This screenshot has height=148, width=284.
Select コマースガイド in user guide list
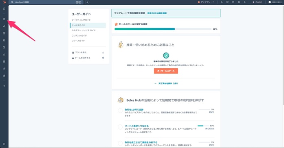pos(78,41)
